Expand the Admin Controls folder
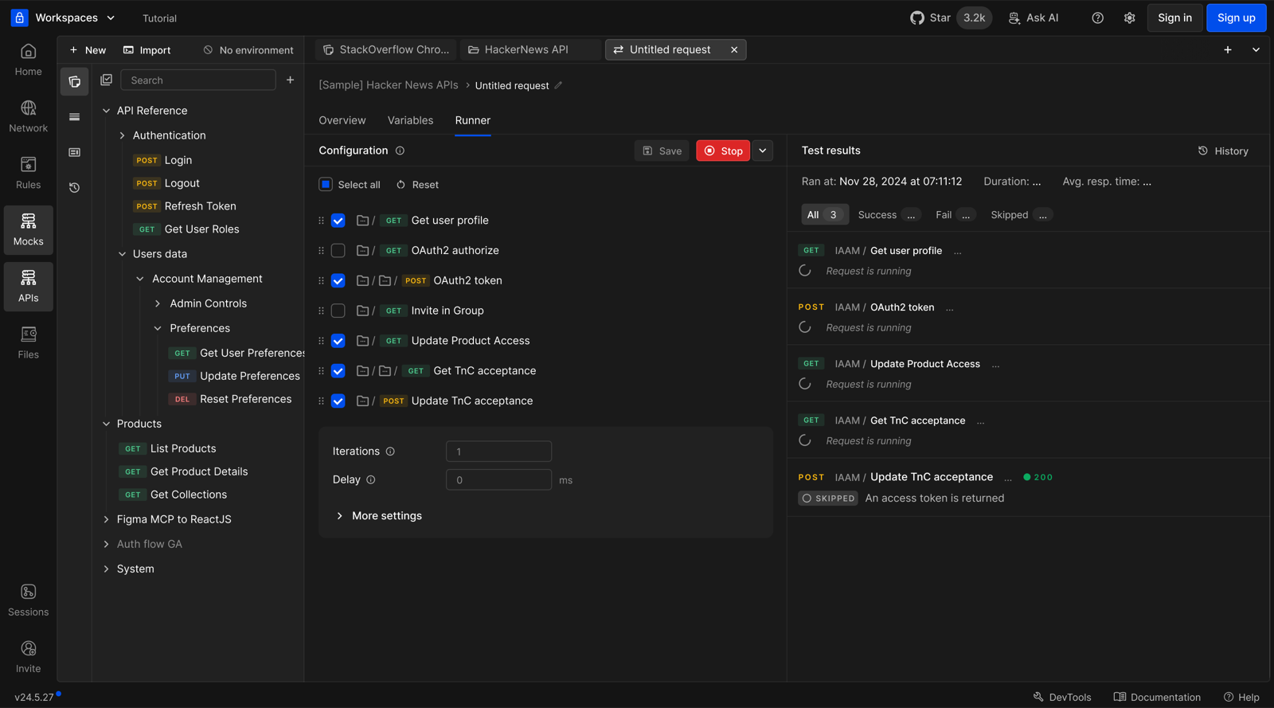Screen dimensions: 1274x708 pyautogui.click(x=158, y=303)
